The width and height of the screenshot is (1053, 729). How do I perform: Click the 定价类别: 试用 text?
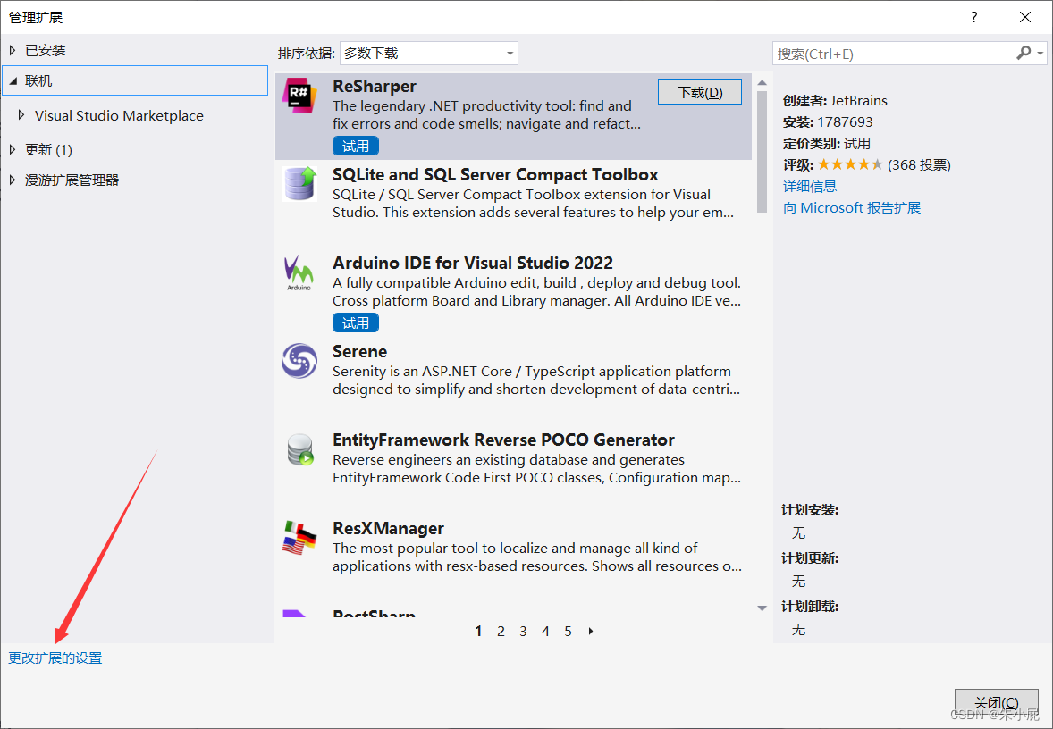pos(827,144)
